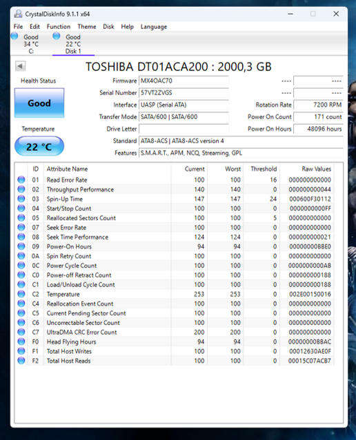Click the Power On Count value
The image size is (356, 440).
coord(318,117)
